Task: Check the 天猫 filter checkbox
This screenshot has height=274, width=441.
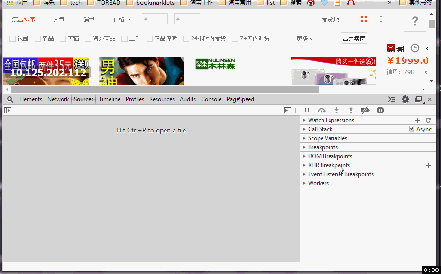Action: pos(63,39)
